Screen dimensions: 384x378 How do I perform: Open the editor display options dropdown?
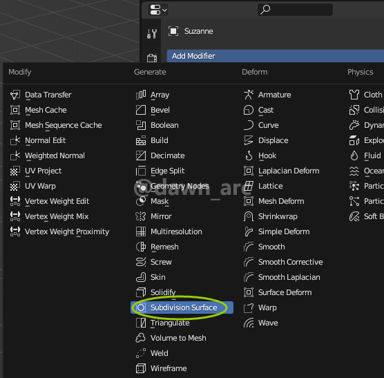point(158,10)
